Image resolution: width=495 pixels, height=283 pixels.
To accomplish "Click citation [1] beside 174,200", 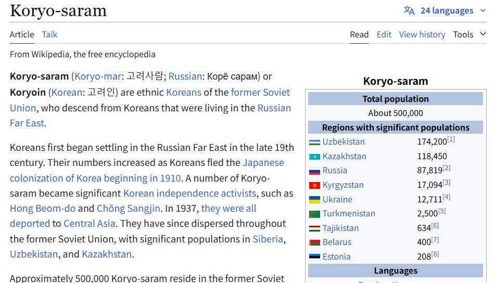I will tap(451, 139).
